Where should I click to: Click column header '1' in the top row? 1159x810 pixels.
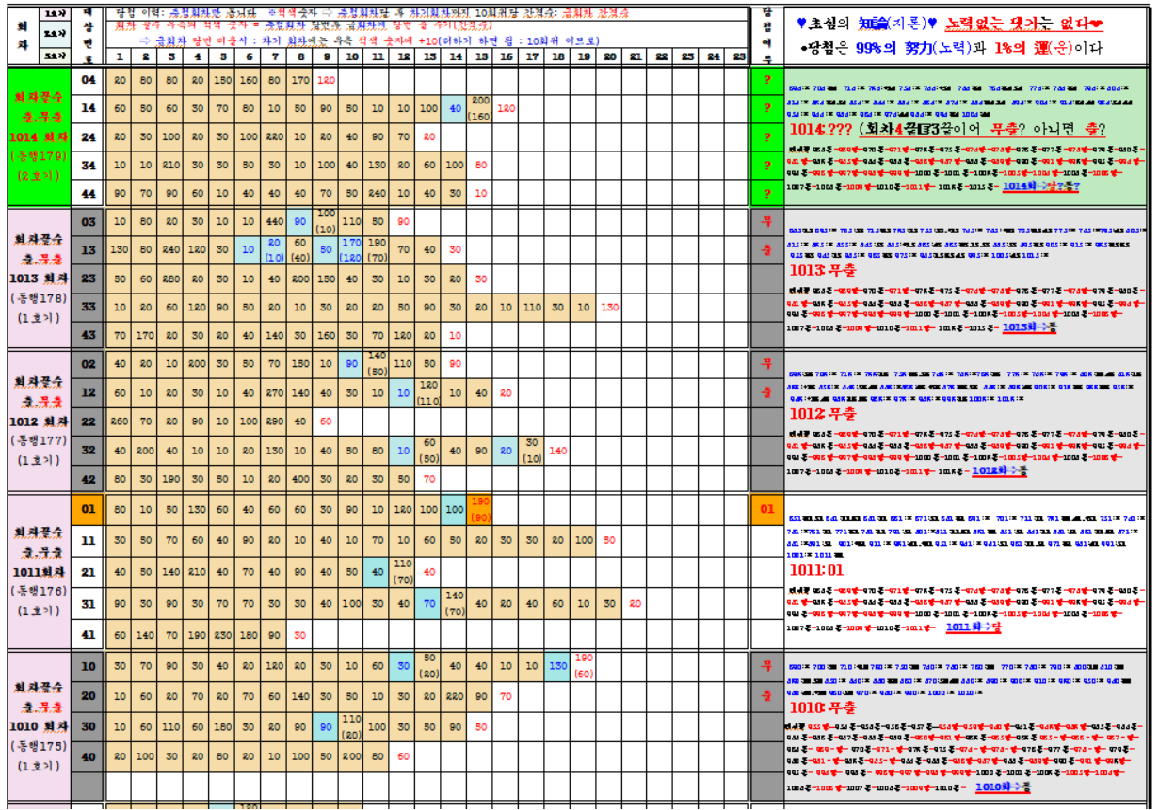(x=120, y=57)
